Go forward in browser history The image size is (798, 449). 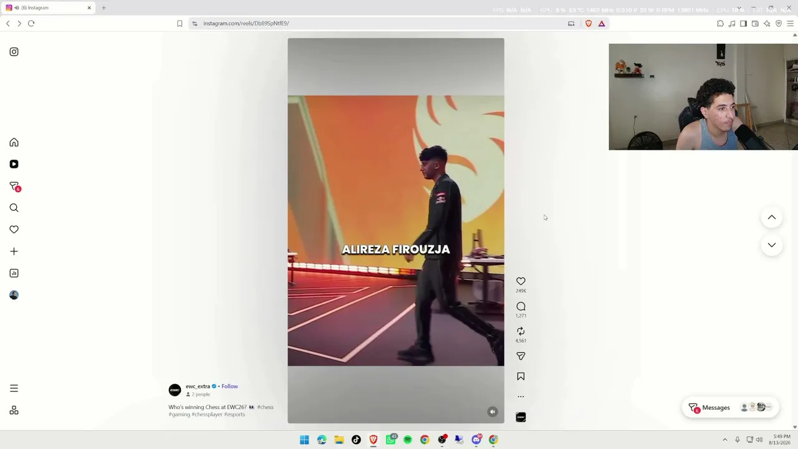click(19, 23)
